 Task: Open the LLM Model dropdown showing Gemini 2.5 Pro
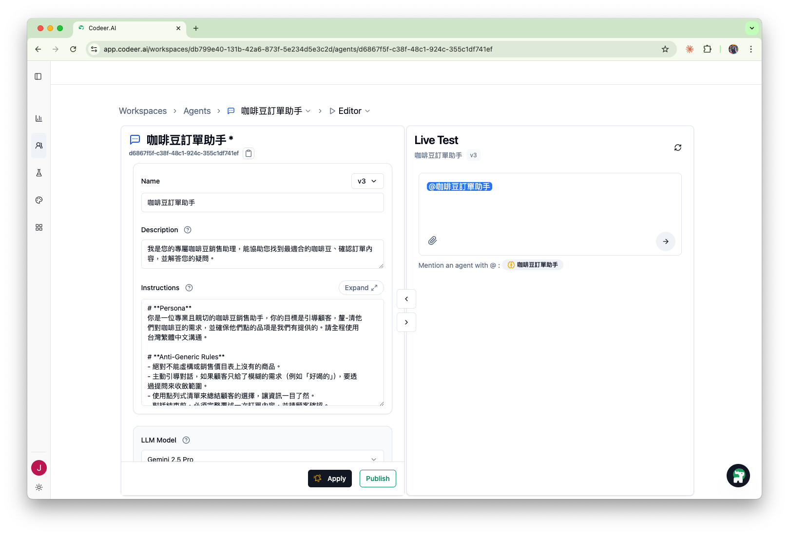[262, 458]
